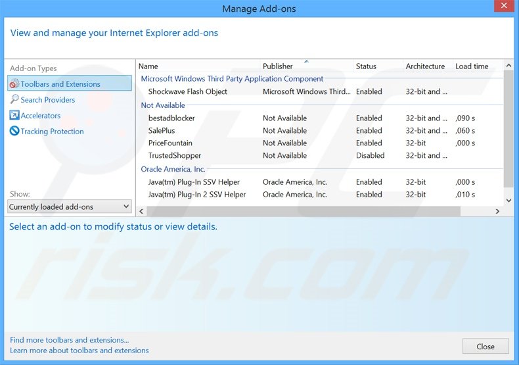Select Java(tm) Plug-In 2 SSV Helper row
The height and width of the screenshot is (365, 519).
320,195
